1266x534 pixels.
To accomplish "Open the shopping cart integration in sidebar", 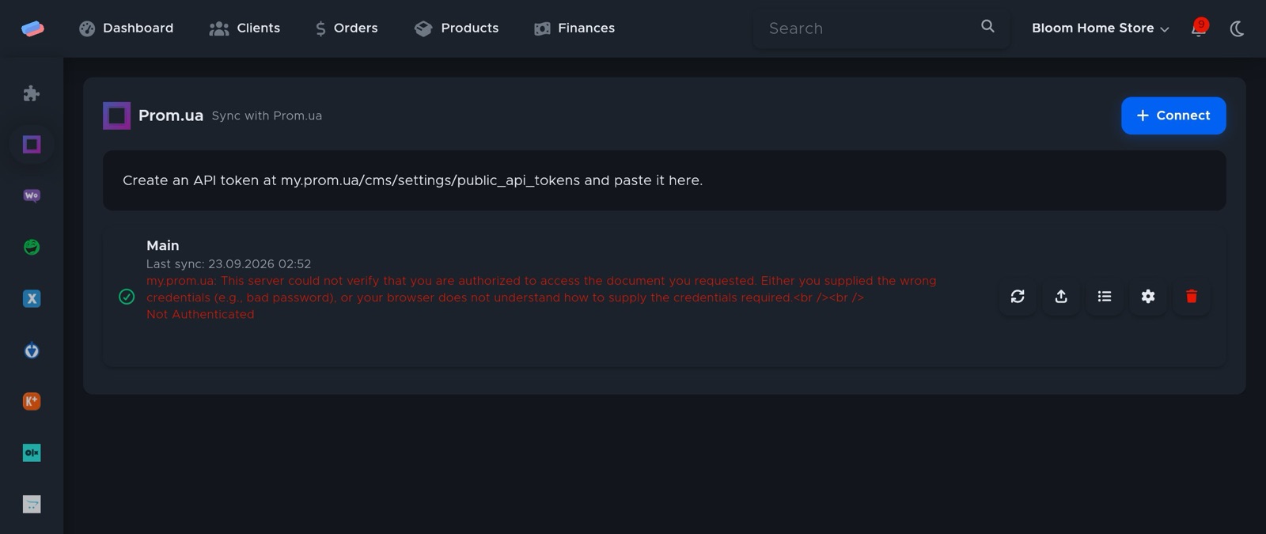I will (x=32, y=504).
